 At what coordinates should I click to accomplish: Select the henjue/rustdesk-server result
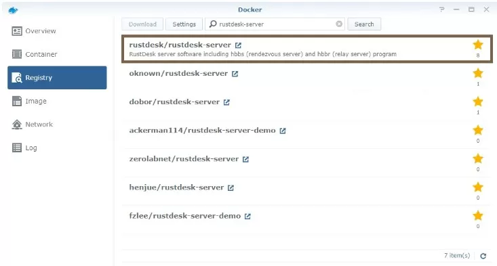click(307, 191)
